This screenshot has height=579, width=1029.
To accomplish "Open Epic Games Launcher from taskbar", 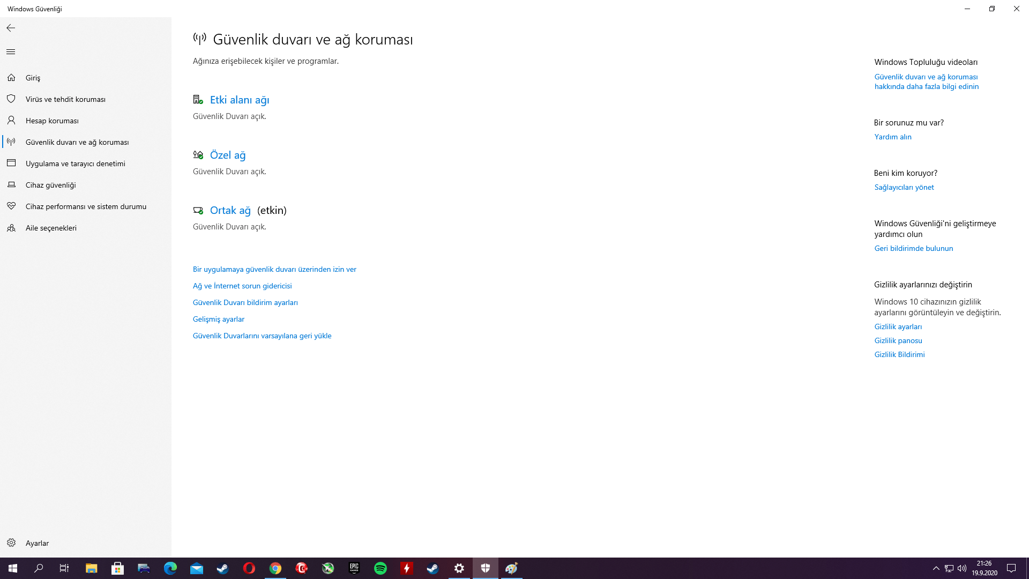I will (354, 568).
